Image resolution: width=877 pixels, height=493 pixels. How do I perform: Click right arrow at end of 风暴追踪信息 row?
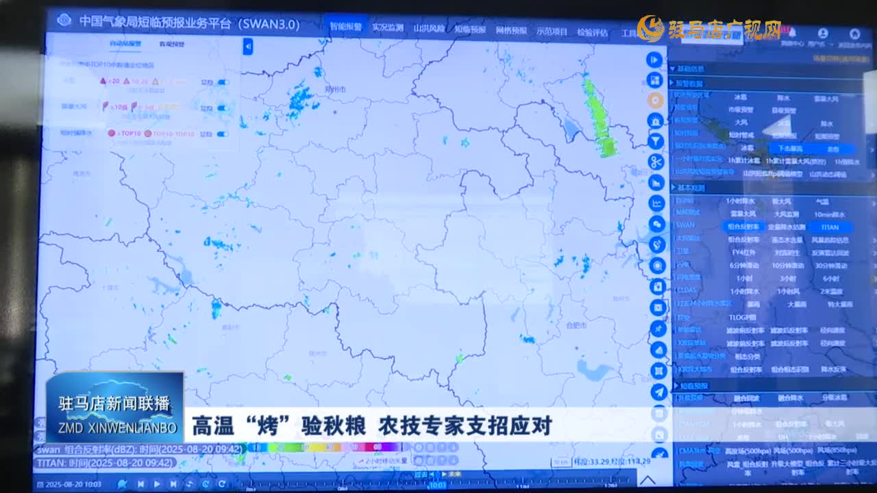[x=874, y=240]
